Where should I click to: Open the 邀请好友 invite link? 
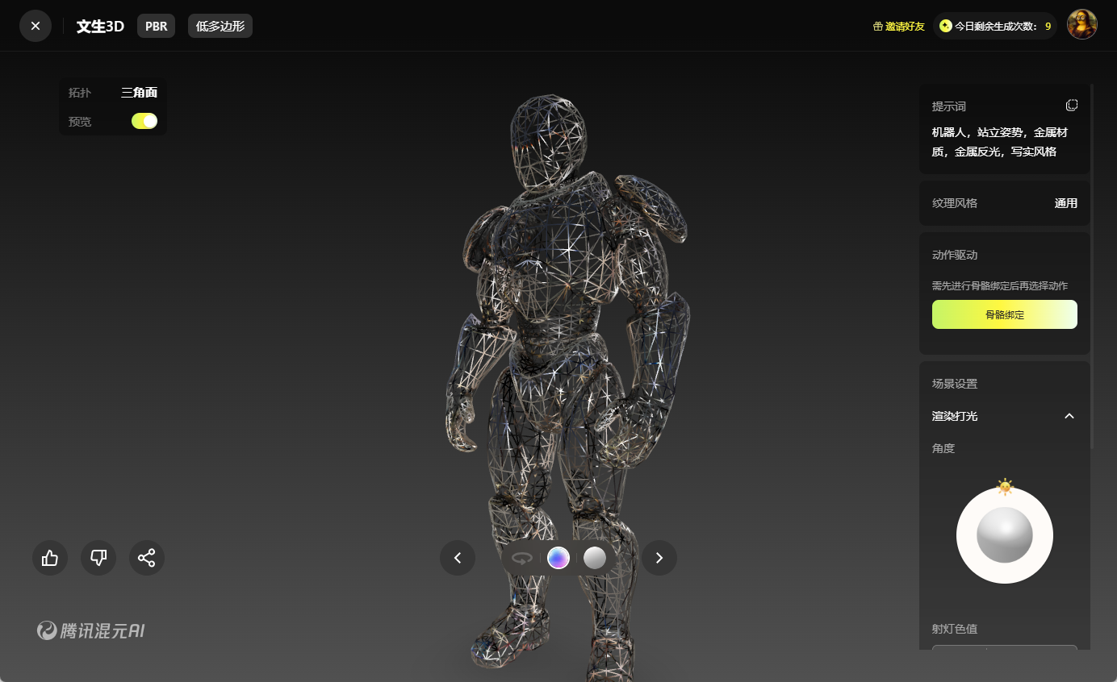[x=898, y=26]
